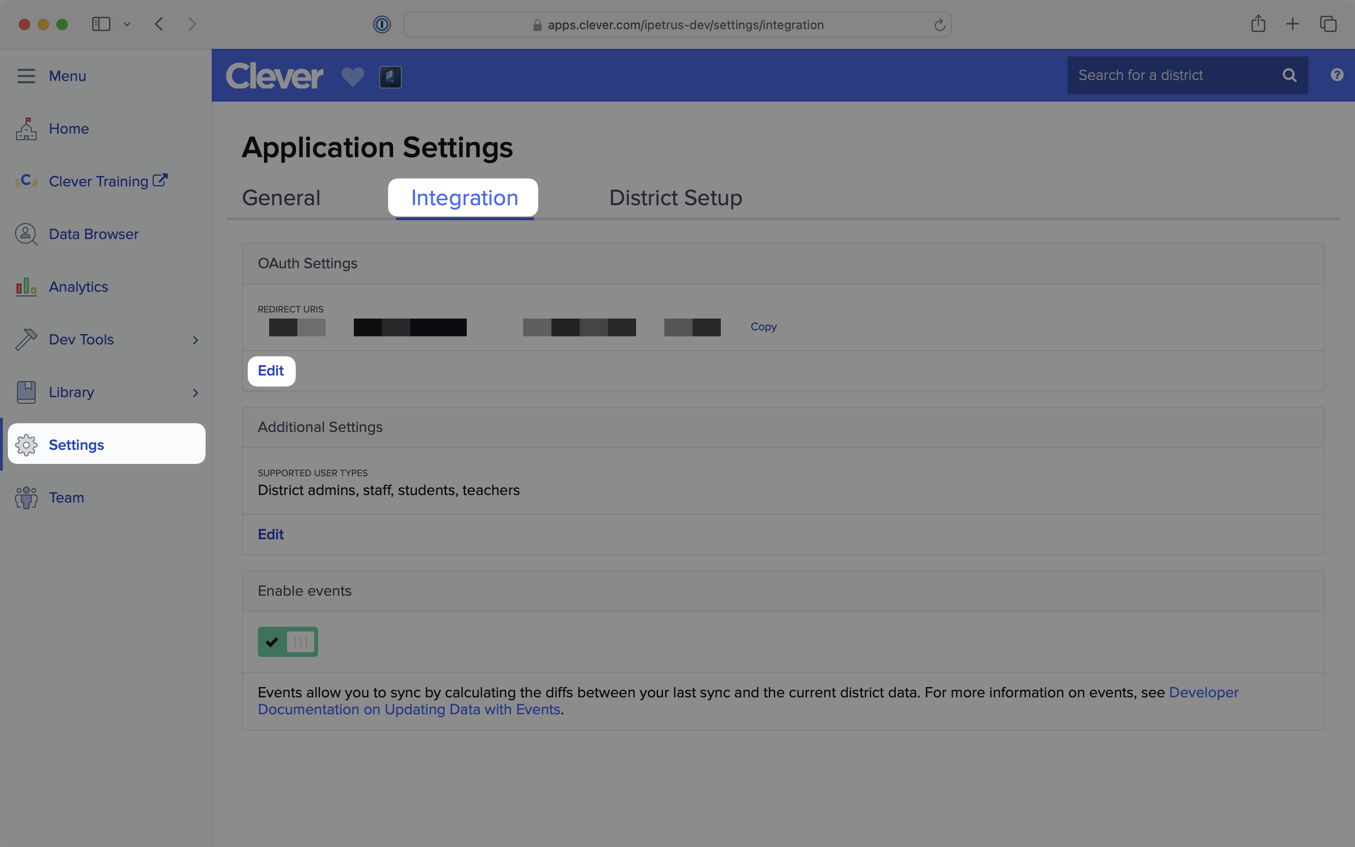
Task: Click the district search magnifying glass
Action: coord(1289,74)
